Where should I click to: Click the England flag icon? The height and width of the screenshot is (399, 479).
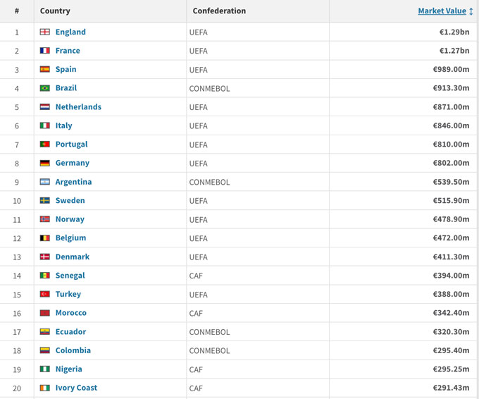[45, 32]
